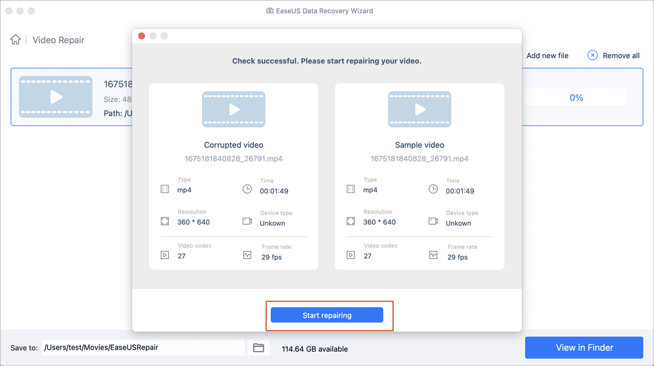
Task: Click Sample video 360 * 640 resolution
Action: pyautogui.click(x=379, y=222)
